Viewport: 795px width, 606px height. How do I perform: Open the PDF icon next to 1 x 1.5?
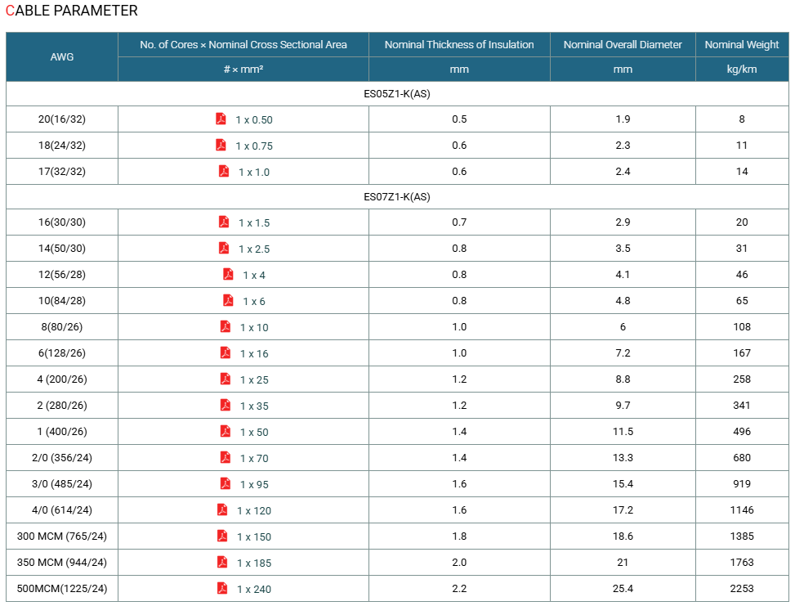tap(224, 222)
